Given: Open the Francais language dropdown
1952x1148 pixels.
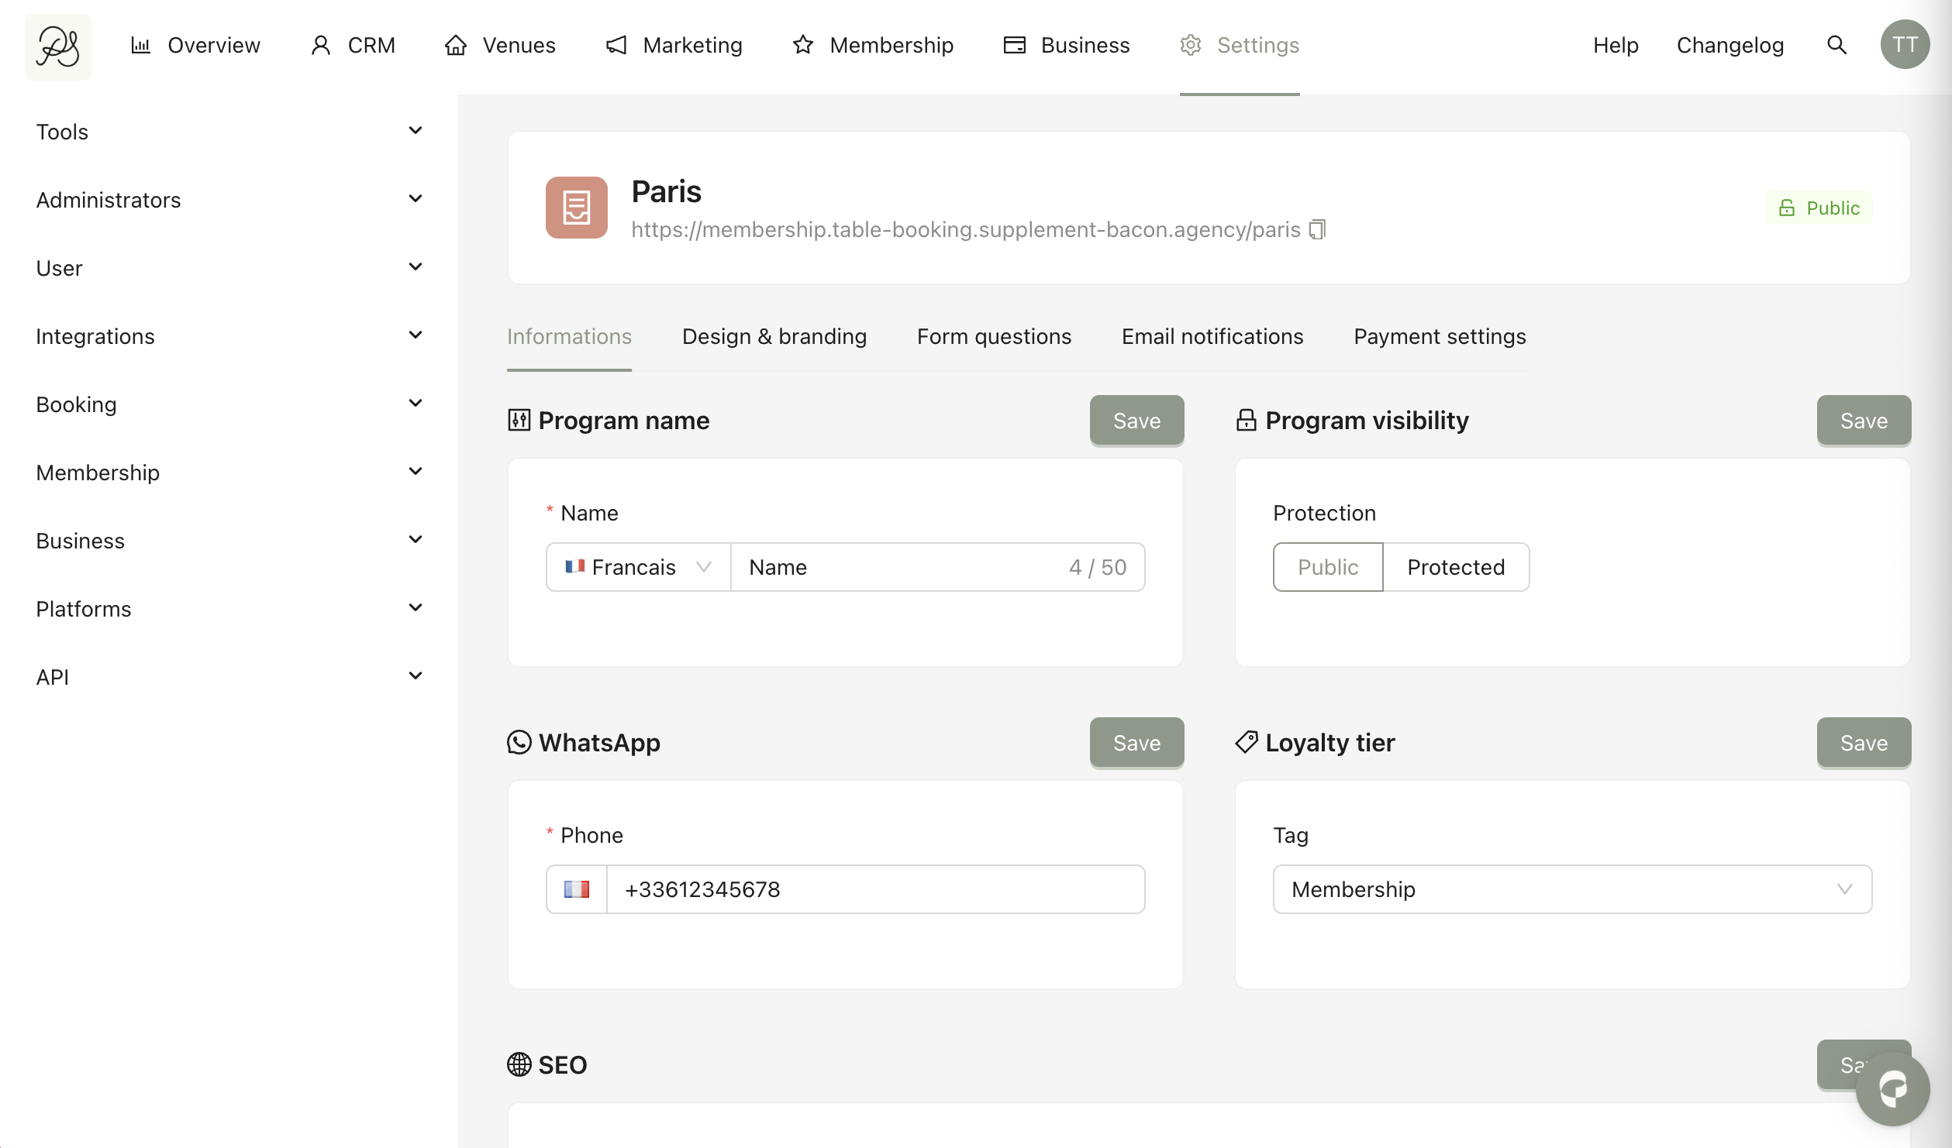Looking at the screenshot, I should click(x=637, y=567).
